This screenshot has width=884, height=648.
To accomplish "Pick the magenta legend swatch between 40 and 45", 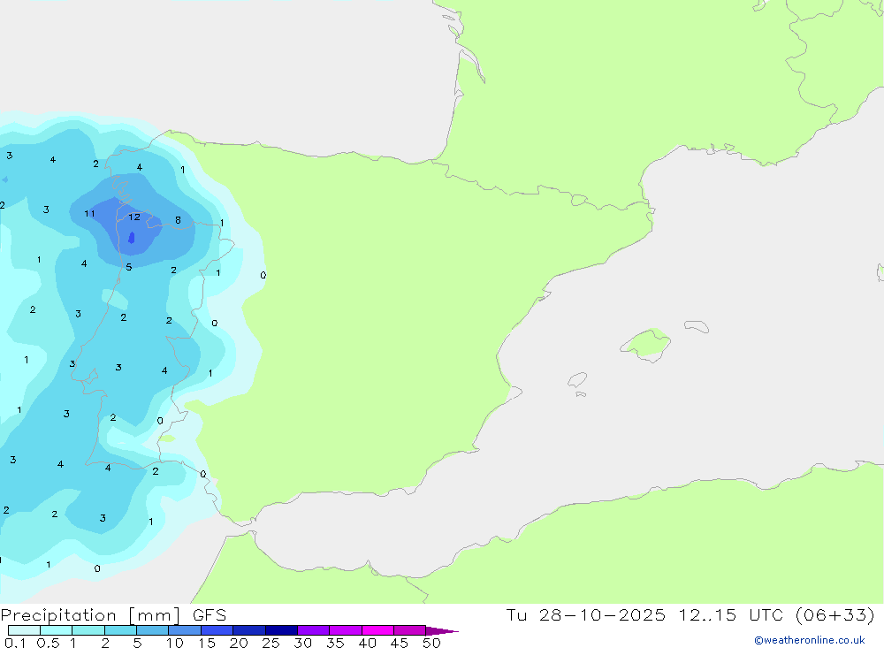I will click(377, 630).
